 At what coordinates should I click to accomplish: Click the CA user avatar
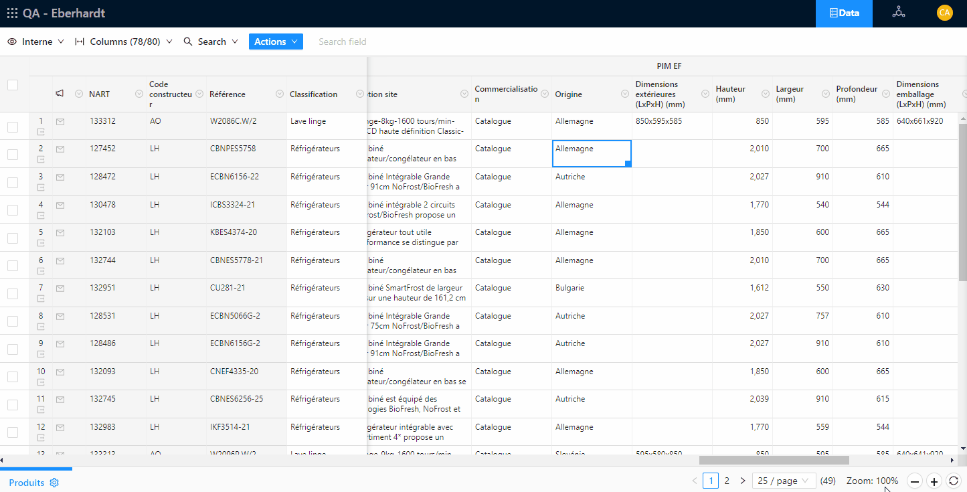click(944, 13)
